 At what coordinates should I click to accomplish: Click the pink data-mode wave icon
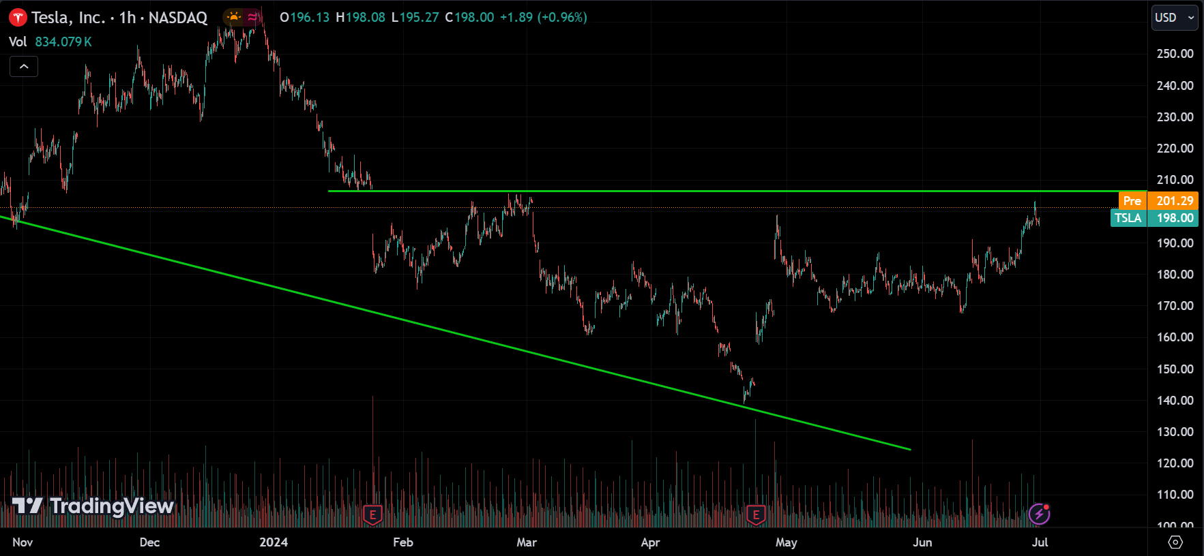(252, 17)
